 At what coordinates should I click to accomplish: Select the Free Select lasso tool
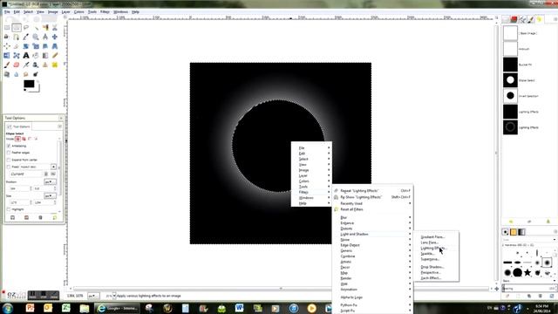pos(26,27)
